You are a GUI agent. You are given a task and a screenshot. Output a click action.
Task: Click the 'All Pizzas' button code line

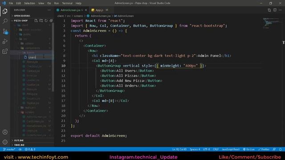click(128, 76)
